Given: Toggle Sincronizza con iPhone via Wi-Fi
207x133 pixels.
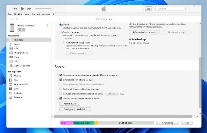Looking at the screenshot, I should [61, 80].
